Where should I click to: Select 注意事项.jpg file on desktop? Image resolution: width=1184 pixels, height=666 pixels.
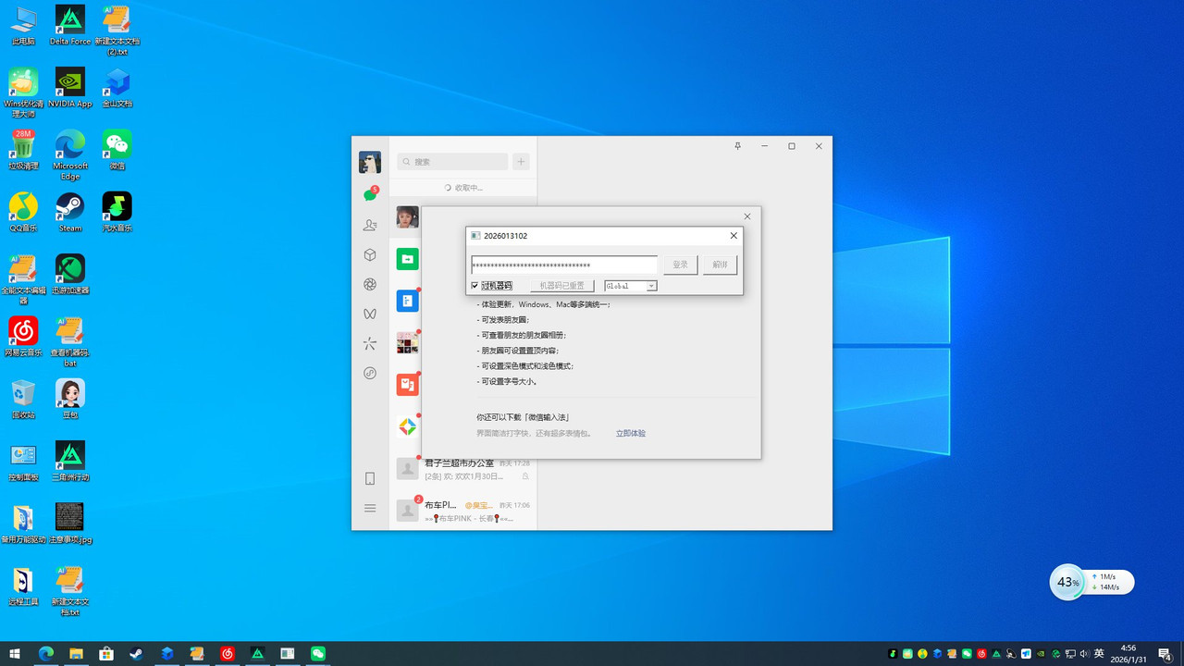coord(70,523)
